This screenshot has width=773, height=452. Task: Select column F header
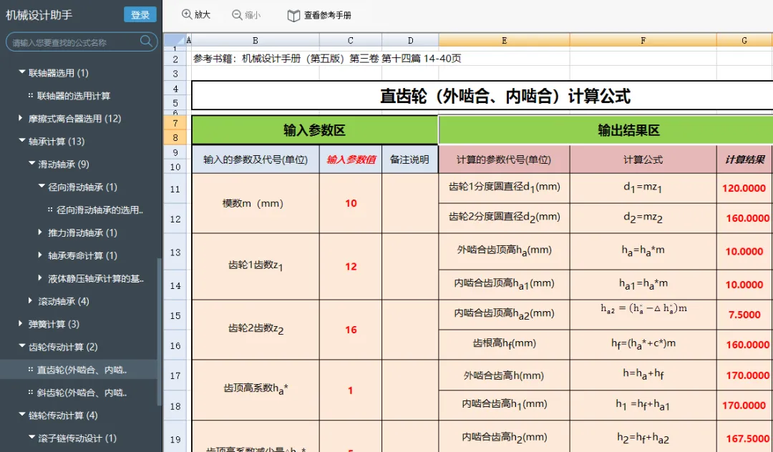pyautogui.click(x=643, y=40)
